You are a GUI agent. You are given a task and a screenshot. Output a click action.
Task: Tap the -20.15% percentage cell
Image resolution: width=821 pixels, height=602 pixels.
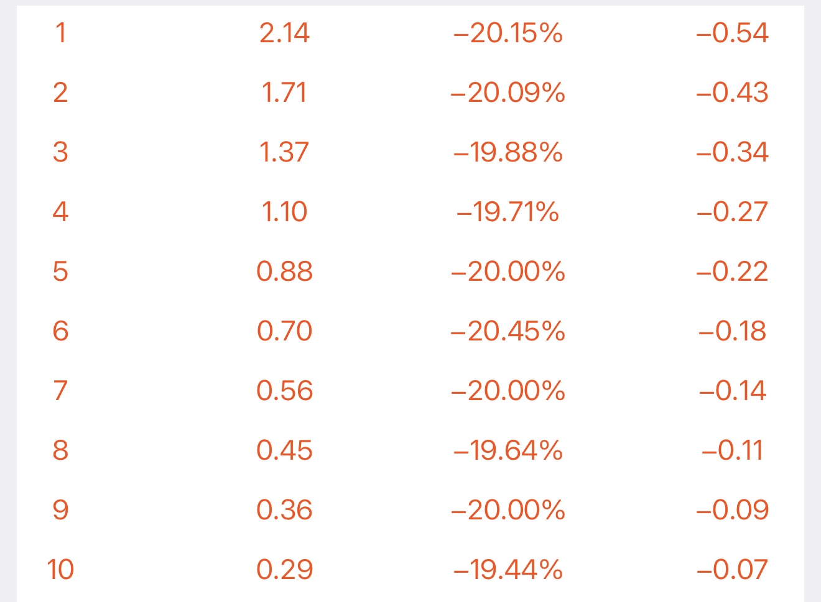(508, 33)
